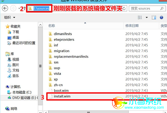Click the etwproviders folder name
Viewport: 167px width, 113px height.
click(64, 40)
